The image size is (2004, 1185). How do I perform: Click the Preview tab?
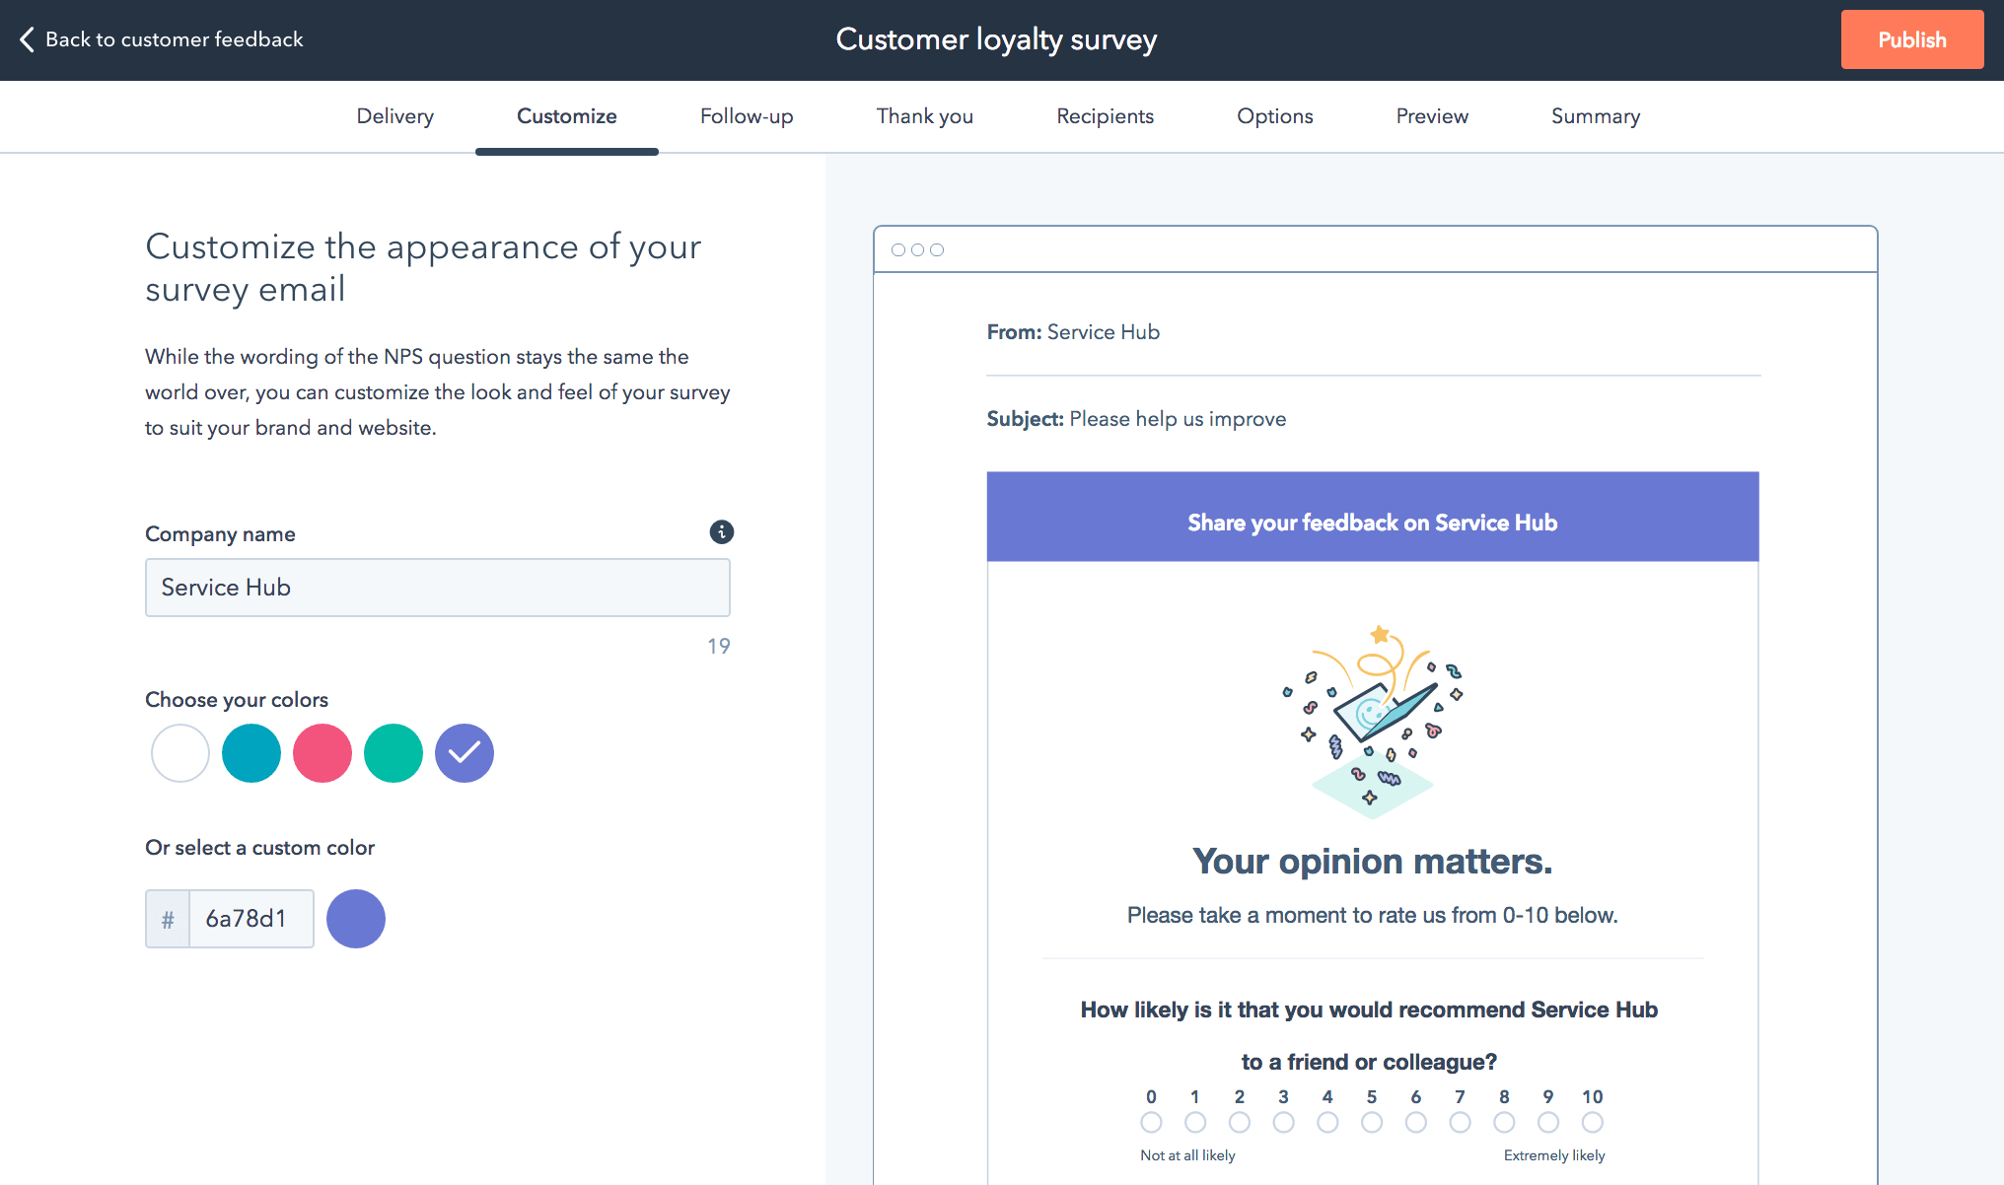(x=1431, y=115)
